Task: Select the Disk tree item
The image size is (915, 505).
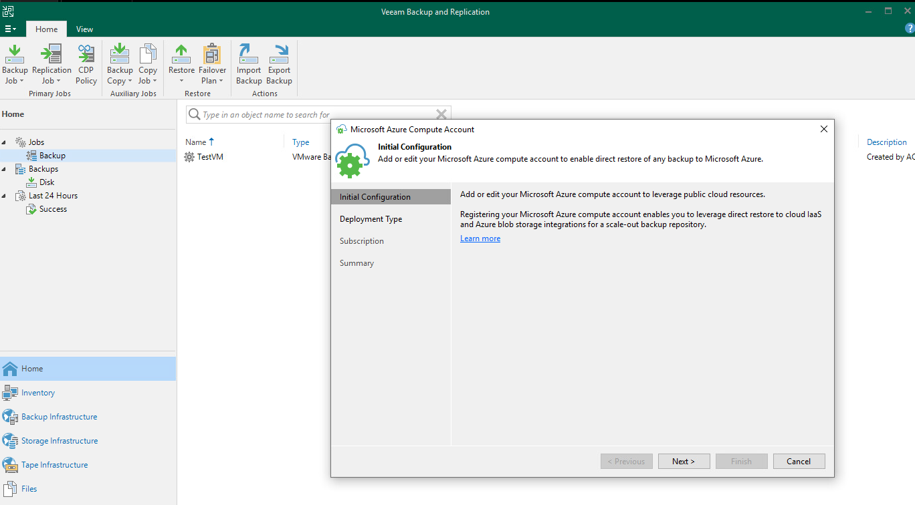Action: tap(47, 182)
